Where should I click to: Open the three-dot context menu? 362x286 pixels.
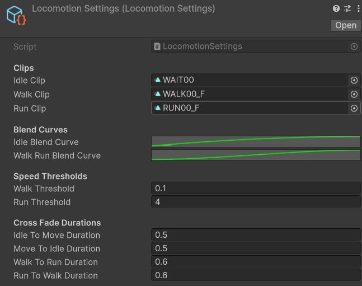click(x=358, y=8)
